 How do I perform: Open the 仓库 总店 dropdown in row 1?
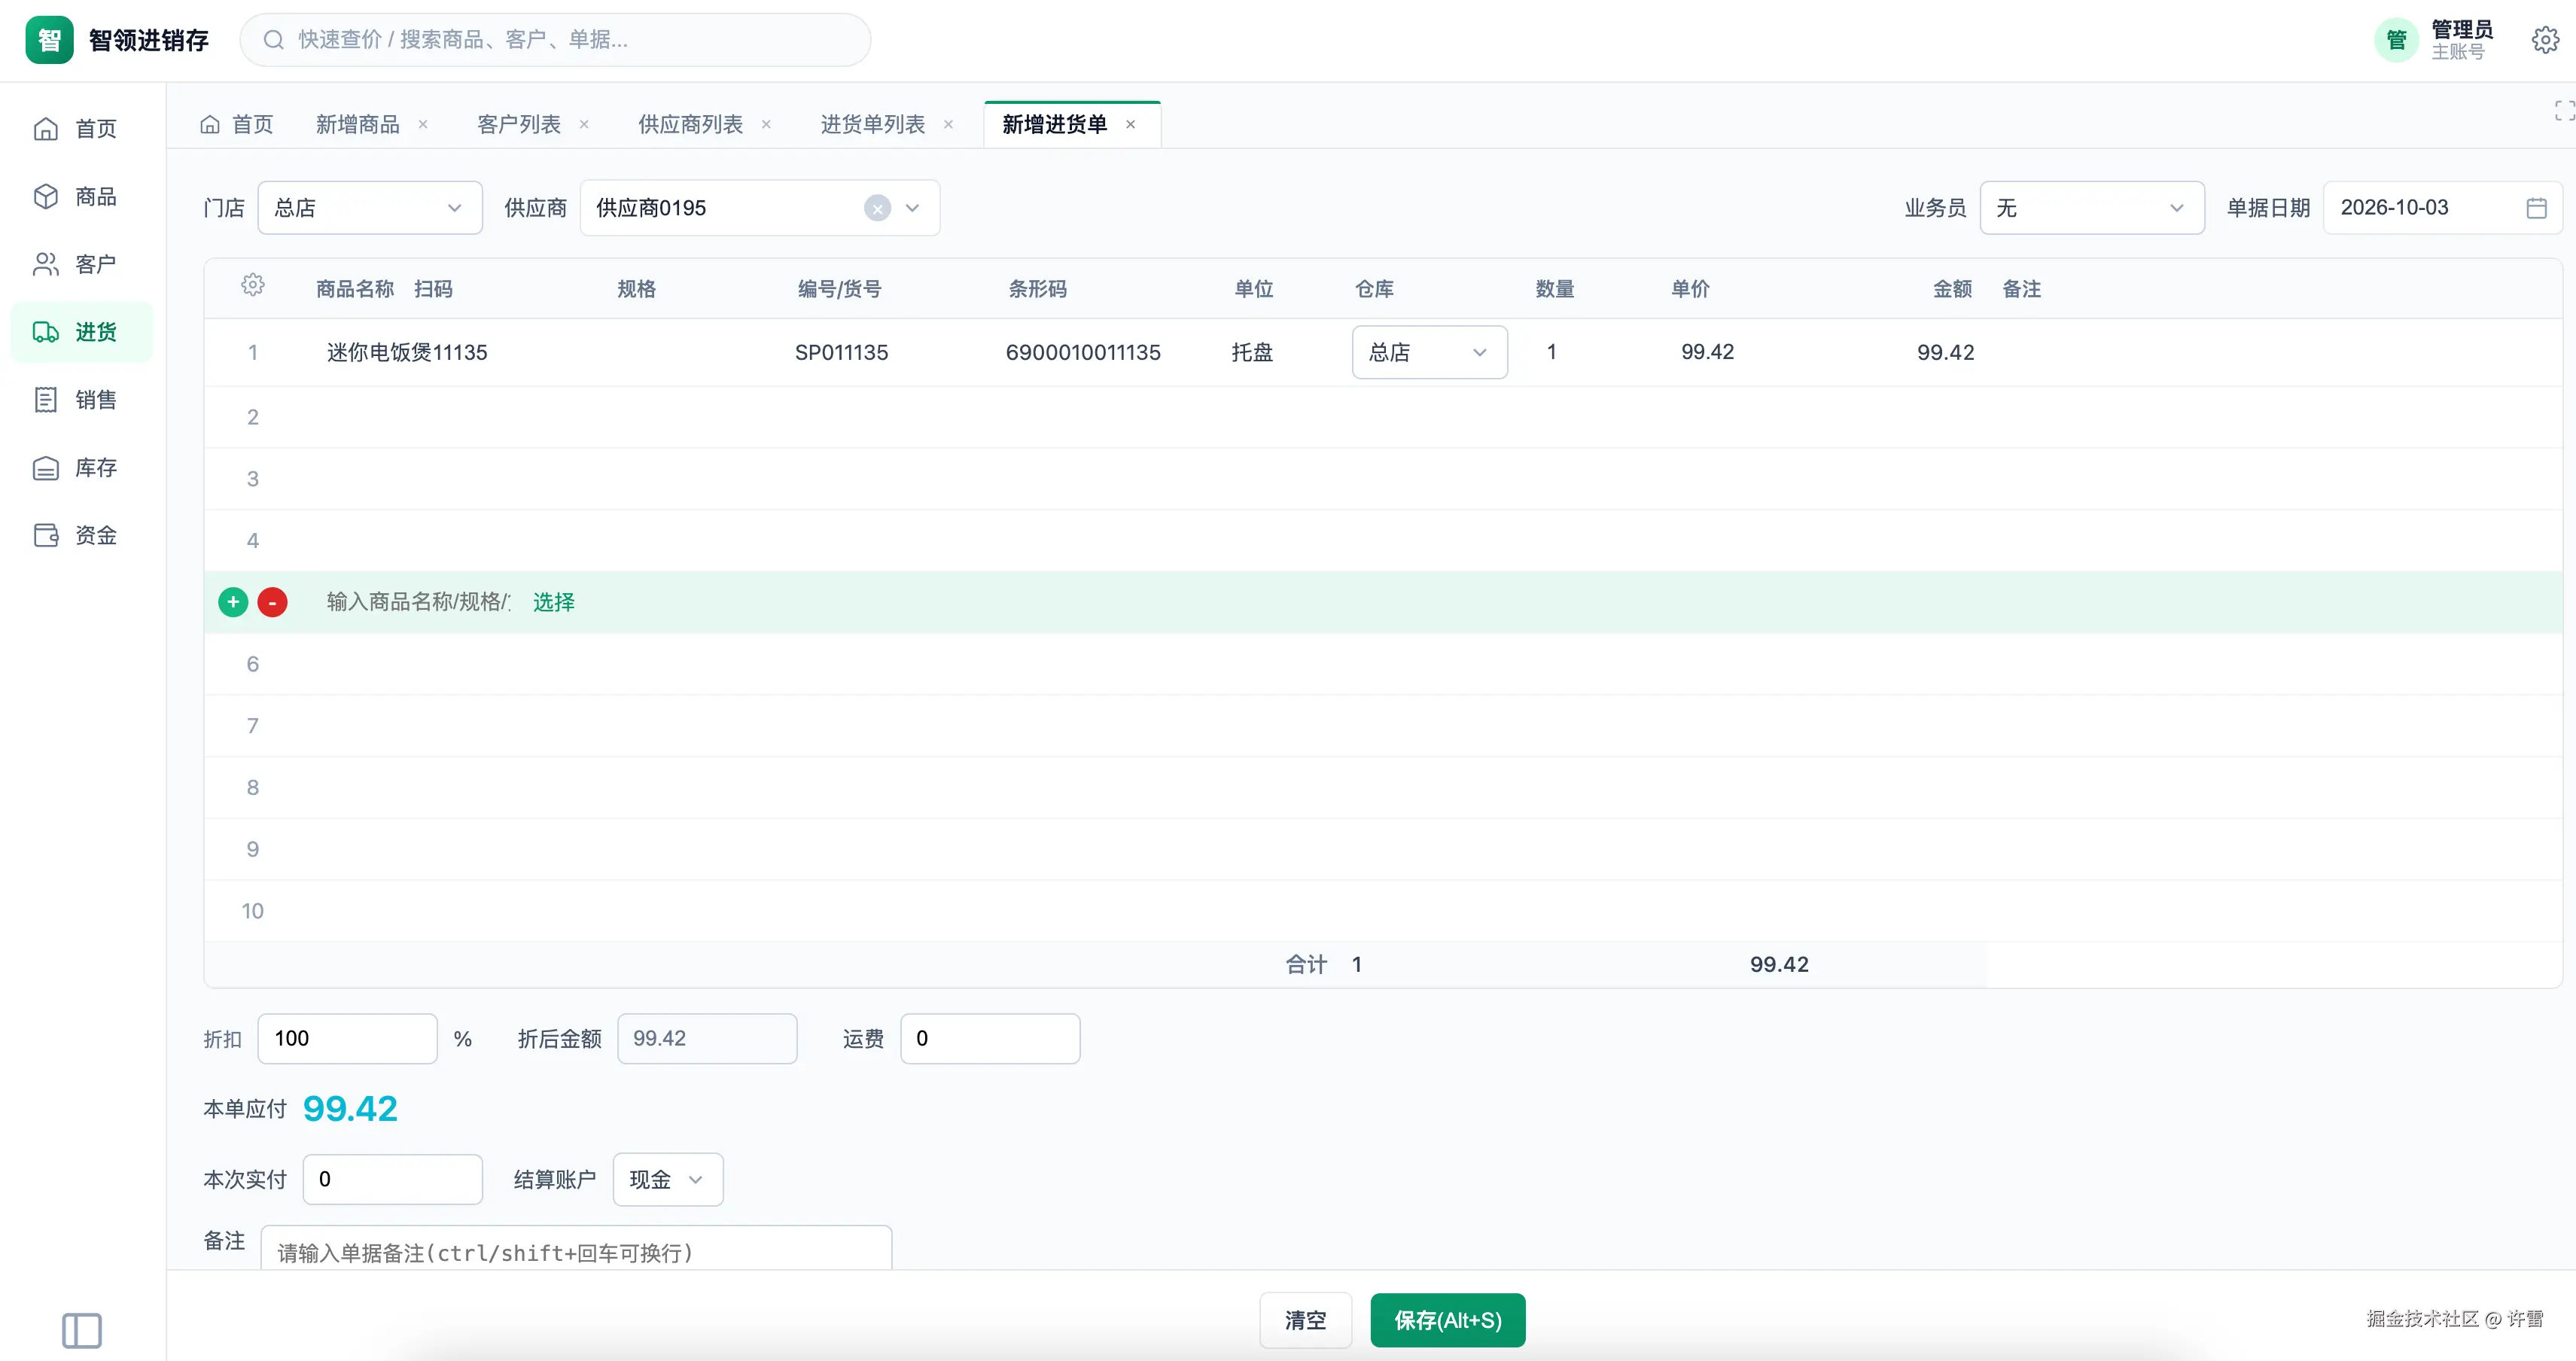[1429, 352]
